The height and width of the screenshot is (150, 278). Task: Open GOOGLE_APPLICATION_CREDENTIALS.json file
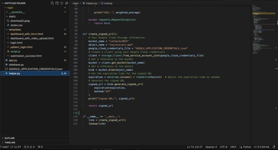tap(35, 69)
